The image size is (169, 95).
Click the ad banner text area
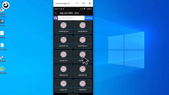(x=71, y=18)
